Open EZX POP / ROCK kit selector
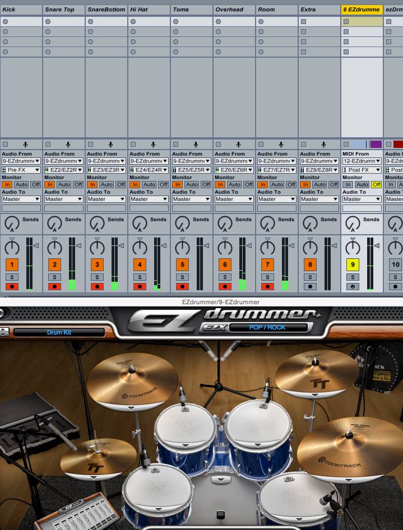Image resolution: width=403 pixels, height=530 pixels. coord(268,327)
